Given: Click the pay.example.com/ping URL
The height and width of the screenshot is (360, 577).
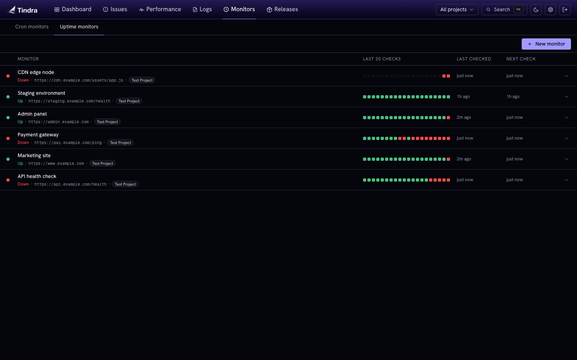Looking at the screenshot, I should point(68,143).
